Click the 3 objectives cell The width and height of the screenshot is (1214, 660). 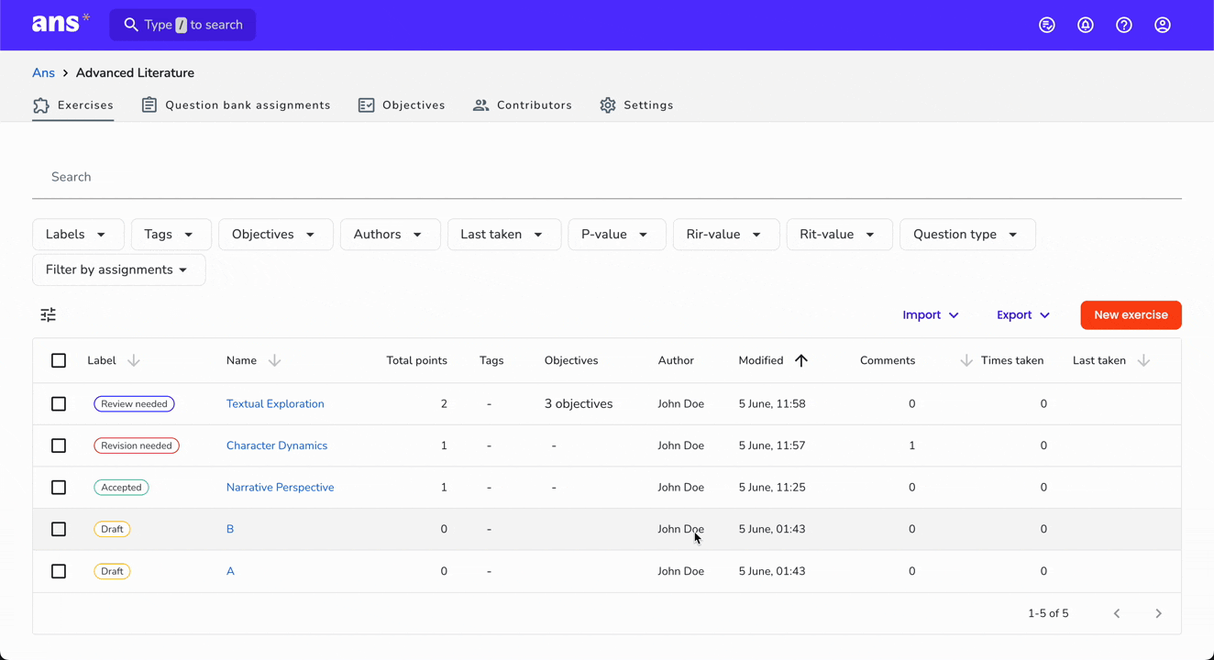pyautogui.click(x=579, y=403)
